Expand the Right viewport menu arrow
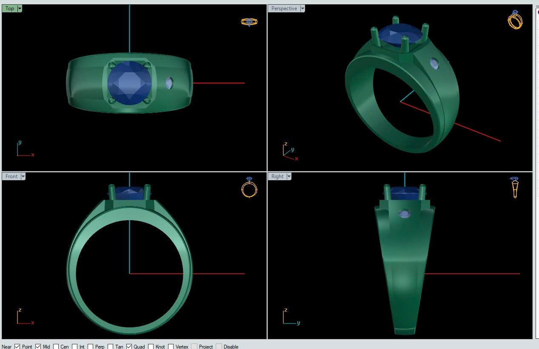539x349 pixels. (289, 176)
